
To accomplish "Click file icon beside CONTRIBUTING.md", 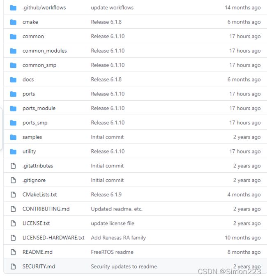I will click(x=13, y=209).
